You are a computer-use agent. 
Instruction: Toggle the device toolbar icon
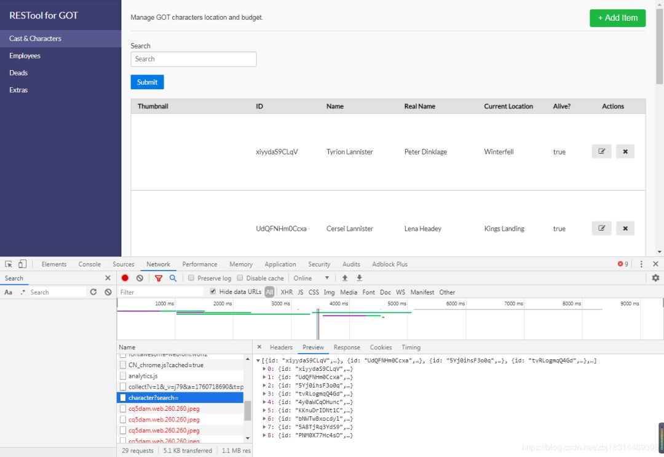click(22, 264)
